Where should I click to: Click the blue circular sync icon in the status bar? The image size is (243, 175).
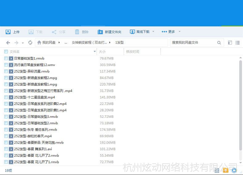coord(234,170)
